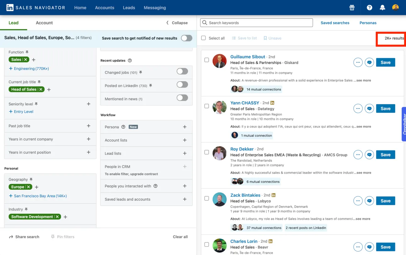Expand Seniority level filter
Image resolution: width=406 pixels, height=255 pixels.
(89, 104)
